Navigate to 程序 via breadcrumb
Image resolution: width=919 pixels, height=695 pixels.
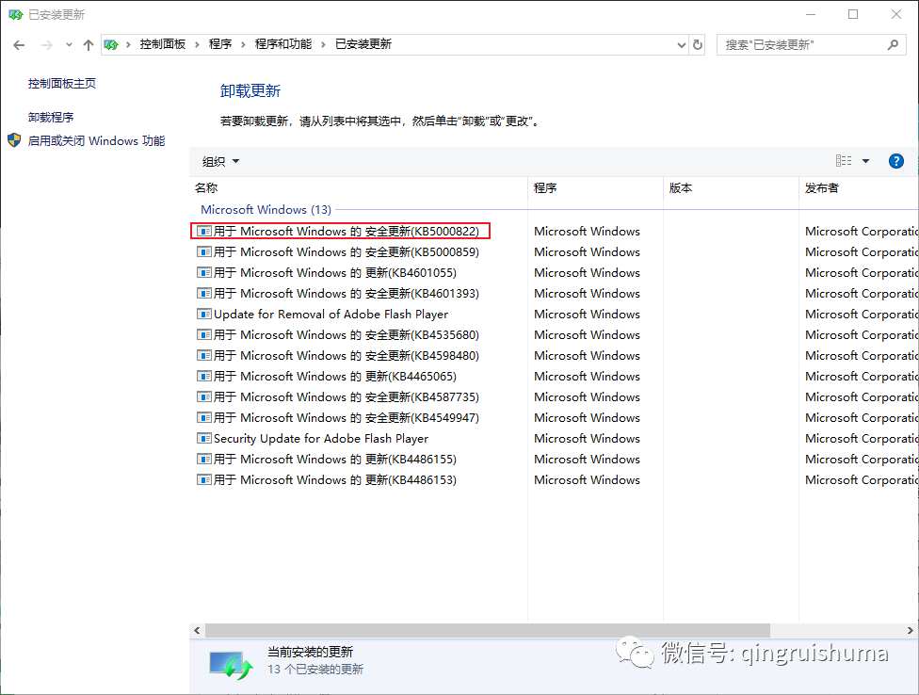221,44
